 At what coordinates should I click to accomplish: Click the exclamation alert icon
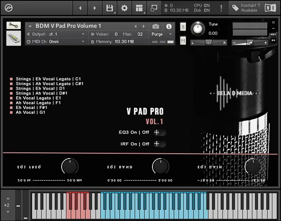[x=221, y=8]
